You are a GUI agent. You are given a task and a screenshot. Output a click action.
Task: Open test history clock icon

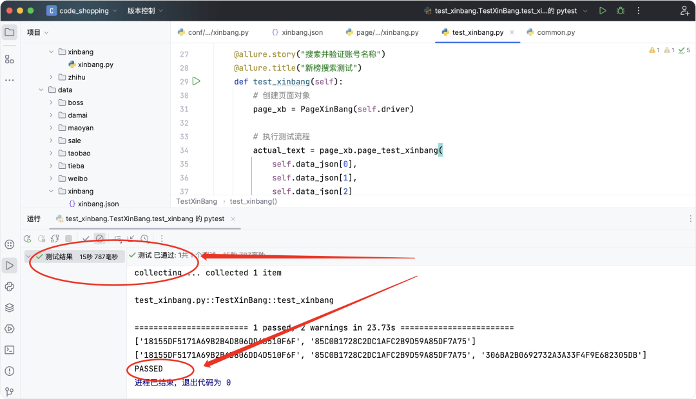coord(145,238)
